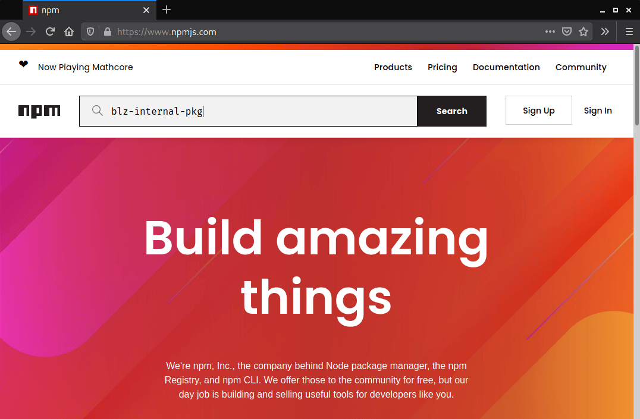640x419 pixels.
Task: Click the browser Back arrow button
Action: pos(11,32)
